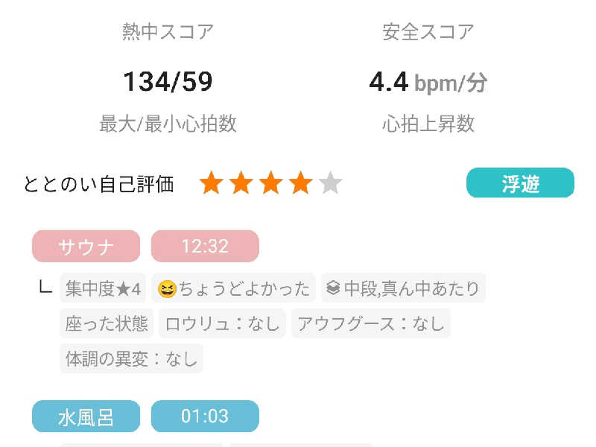Tap the 01:03 water bath duration
This screenshot has width=596, height=447.
coord(205,416)
